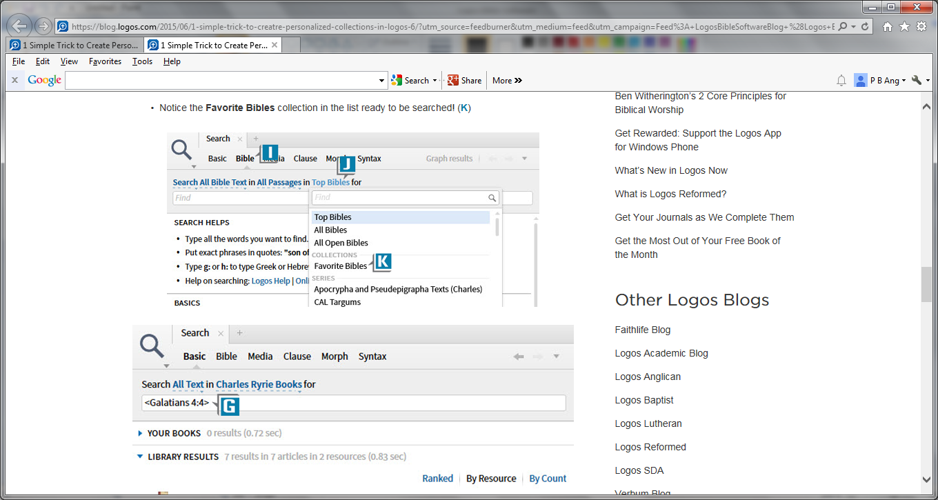Image resolution: width=938 pixels, height=500 pixels.
Task: Visit the Logos Lutheran link
Action: click(648, 423)
